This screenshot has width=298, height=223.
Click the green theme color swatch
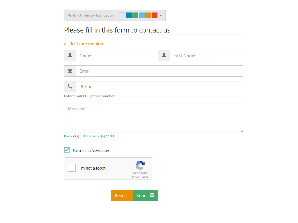point(135,15)
